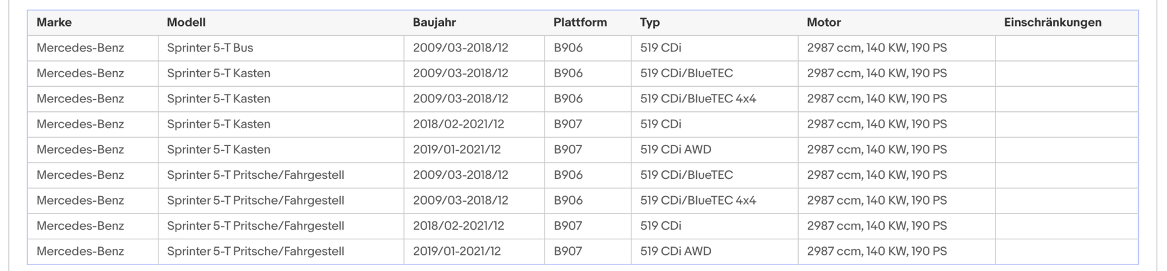Screen dimensions: 1167x271
Task: Select the last row's B907 platform cell
Action: 588,251
